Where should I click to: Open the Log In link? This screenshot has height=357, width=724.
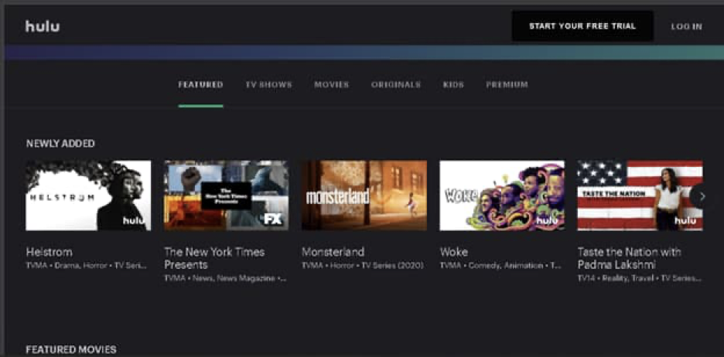coord(687,27)
